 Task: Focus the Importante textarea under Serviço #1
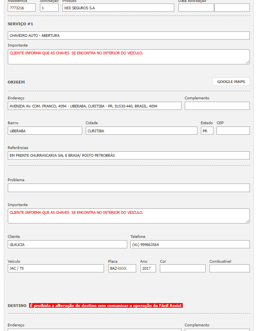pyautogui.click(x=128, y=57)
